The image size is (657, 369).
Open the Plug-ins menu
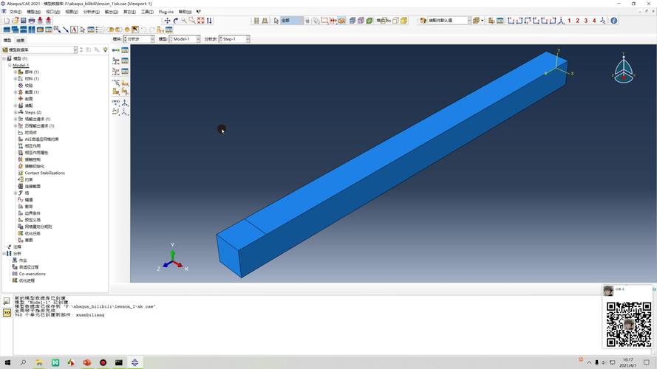point(166,12)
